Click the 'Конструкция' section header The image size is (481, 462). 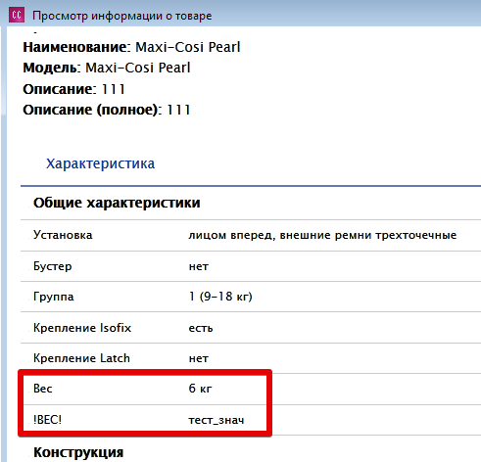[x=78, y=452]
